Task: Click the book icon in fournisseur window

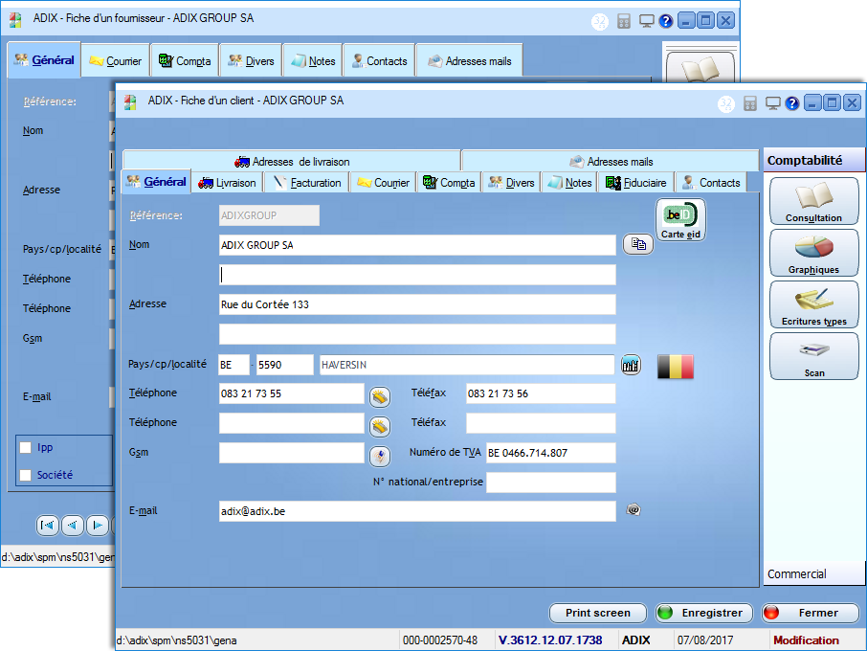Action: tap(700, 67)
